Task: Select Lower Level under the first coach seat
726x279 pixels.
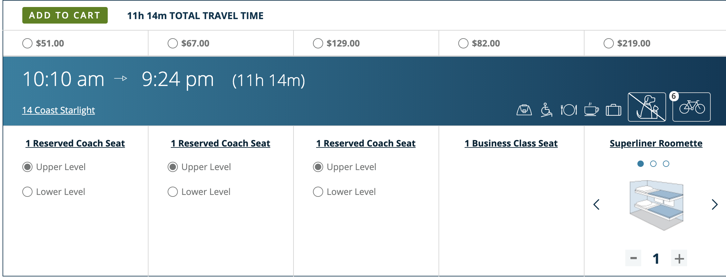Action: click(x=27, y=192)
